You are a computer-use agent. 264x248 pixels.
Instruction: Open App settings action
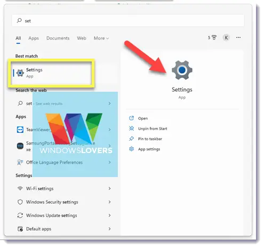pos(149,149)
